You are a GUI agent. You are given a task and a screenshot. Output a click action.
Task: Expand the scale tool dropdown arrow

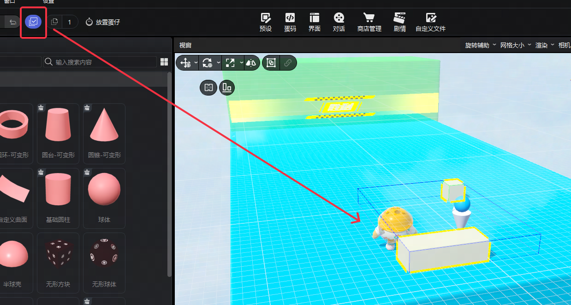click(x=241, y=63)
